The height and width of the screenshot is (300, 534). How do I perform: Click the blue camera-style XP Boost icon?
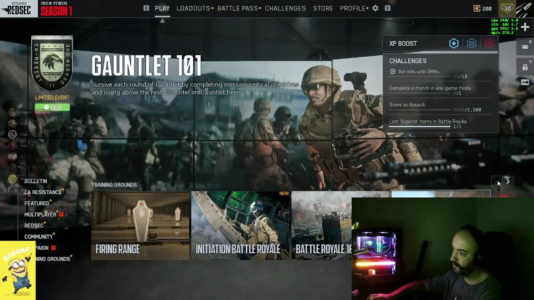point(472,43)
